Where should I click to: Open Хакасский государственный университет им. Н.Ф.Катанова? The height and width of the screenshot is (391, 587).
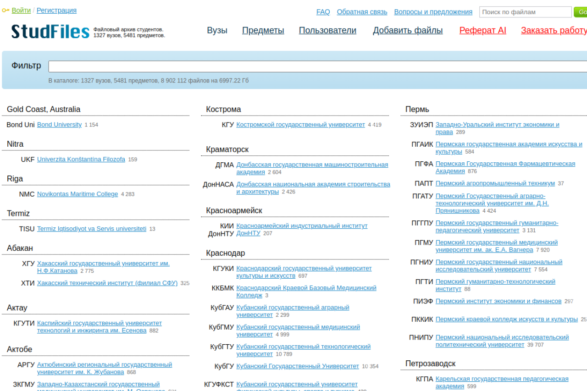[103, 267]
